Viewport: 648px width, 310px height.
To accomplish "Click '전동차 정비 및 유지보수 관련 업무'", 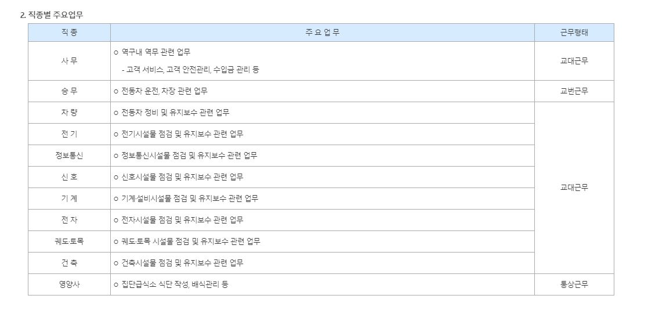I will (175, 113).
